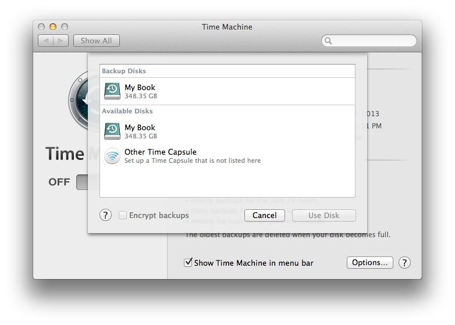The image size is (455, 325).
Task: Click the 348.35 GB size under Backup Disks
Action: [x=141, y=96]
